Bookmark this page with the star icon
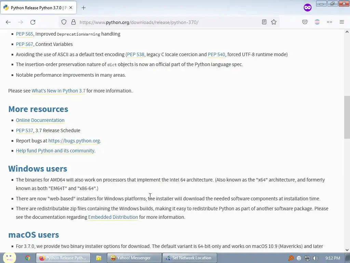The height and width of the screenshot is (263, 350). tap(274, 22)
